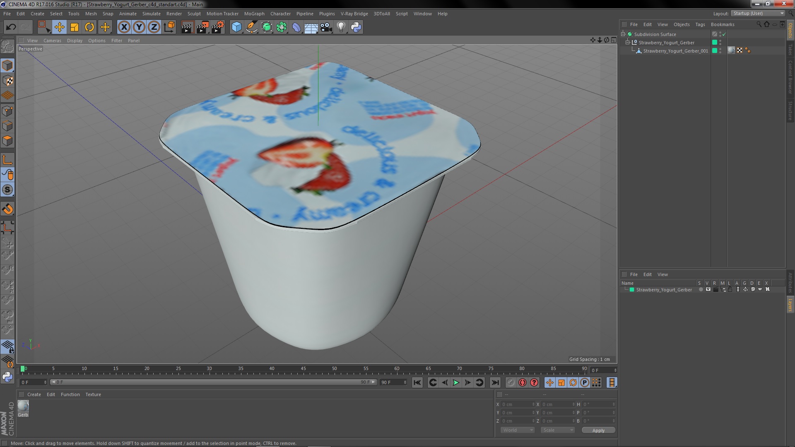Activate the Move tool
Image resolution: width=795 pixels, height=447 pixels.
[x=59, y=27]
